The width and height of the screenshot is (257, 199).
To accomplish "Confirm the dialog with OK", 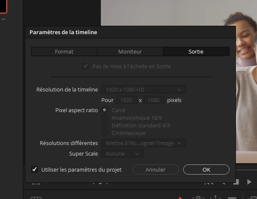I will pos(206,169).
